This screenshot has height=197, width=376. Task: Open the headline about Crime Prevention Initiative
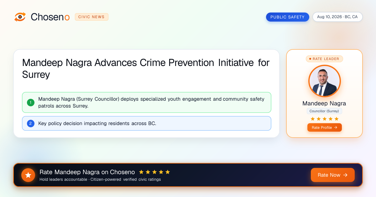click(146, 68)
